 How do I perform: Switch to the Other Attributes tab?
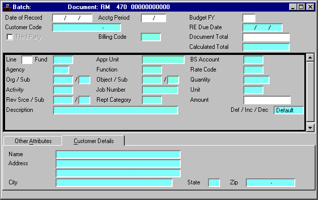[x=33, y=141]
